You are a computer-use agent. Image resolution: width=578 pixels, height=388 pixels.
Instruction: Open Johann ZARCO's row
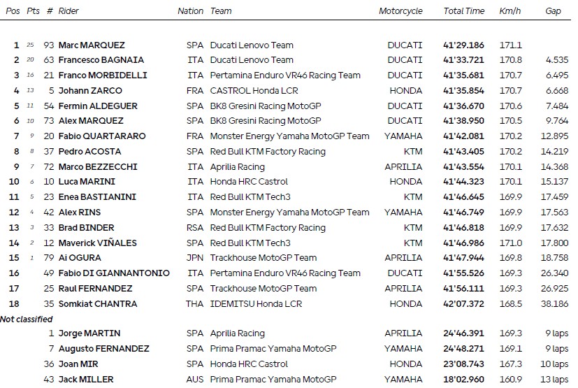[x=90, y=91]
